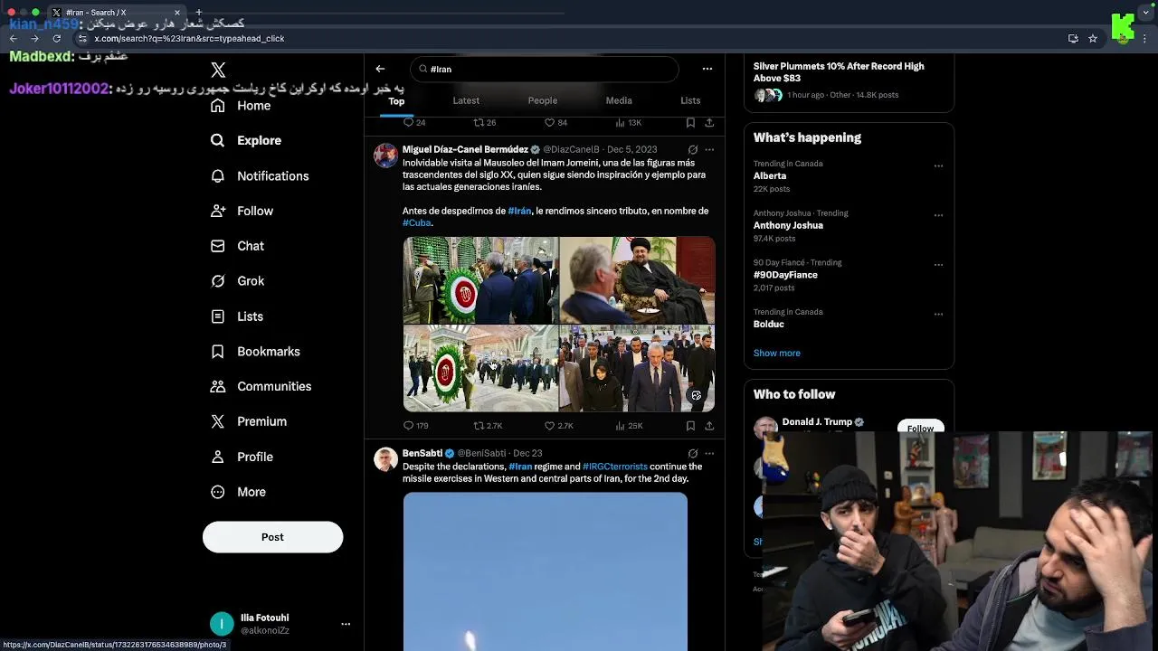Click Miguel Díaz-Canel Bermúdez profile avatar

click(385, 156)
